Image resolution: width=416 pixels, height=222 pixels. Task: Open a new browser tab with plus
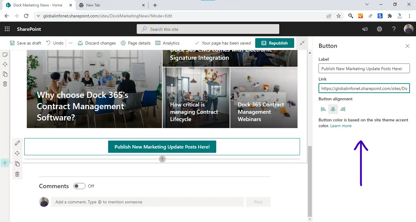click(x=155, y=5)
